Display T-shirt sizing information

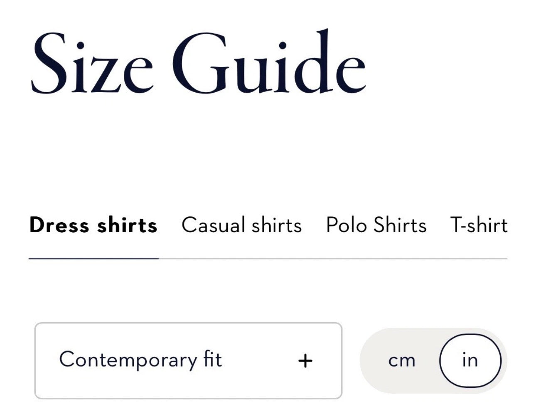click(479, 225)
